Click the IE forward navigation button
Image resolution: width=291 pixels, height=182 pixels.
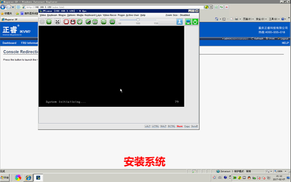coord(9,7)
